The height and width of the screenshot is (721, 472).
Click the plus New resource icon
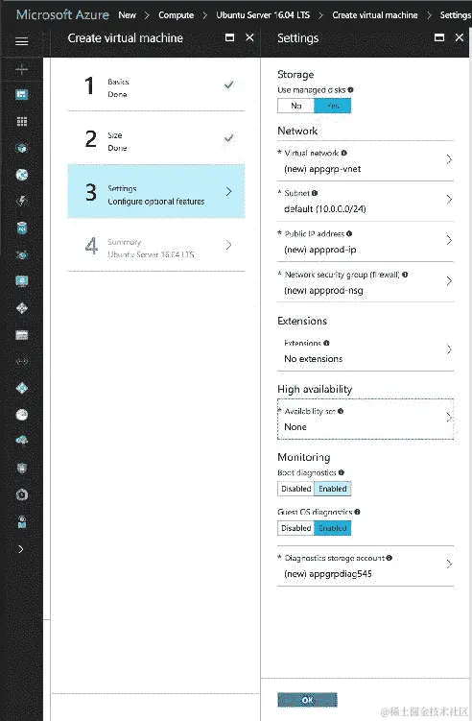pyautogui.click(x=22, y=69)
